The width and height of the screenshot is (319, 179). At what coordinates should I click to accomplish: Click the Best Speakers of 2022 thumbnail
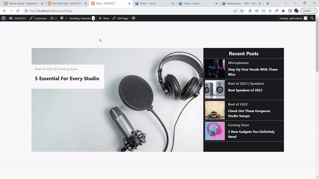coord(215,89)
